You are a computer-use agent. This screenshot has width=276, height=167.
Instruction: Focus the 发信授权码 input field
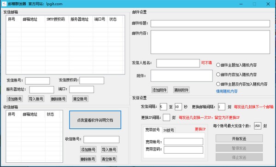pyautogui.click(x=92, y=81)
